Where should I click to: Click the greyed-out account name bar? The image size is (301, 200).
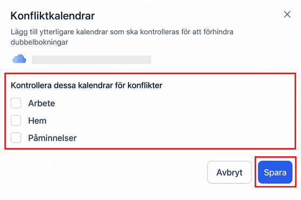pyautogui.click(x=91, y=60)
